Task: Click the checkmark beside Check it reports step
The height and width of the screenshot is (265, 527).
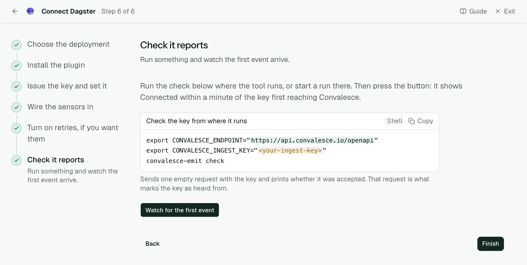Action: pyautogui.click(x=16, y=160)
